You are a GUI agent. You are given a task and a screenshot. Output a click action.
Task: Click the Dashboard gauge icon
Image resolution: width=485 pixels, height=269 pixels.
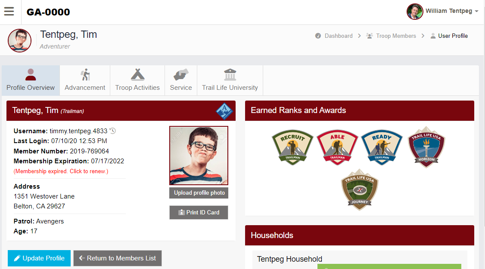pos(318,36)
